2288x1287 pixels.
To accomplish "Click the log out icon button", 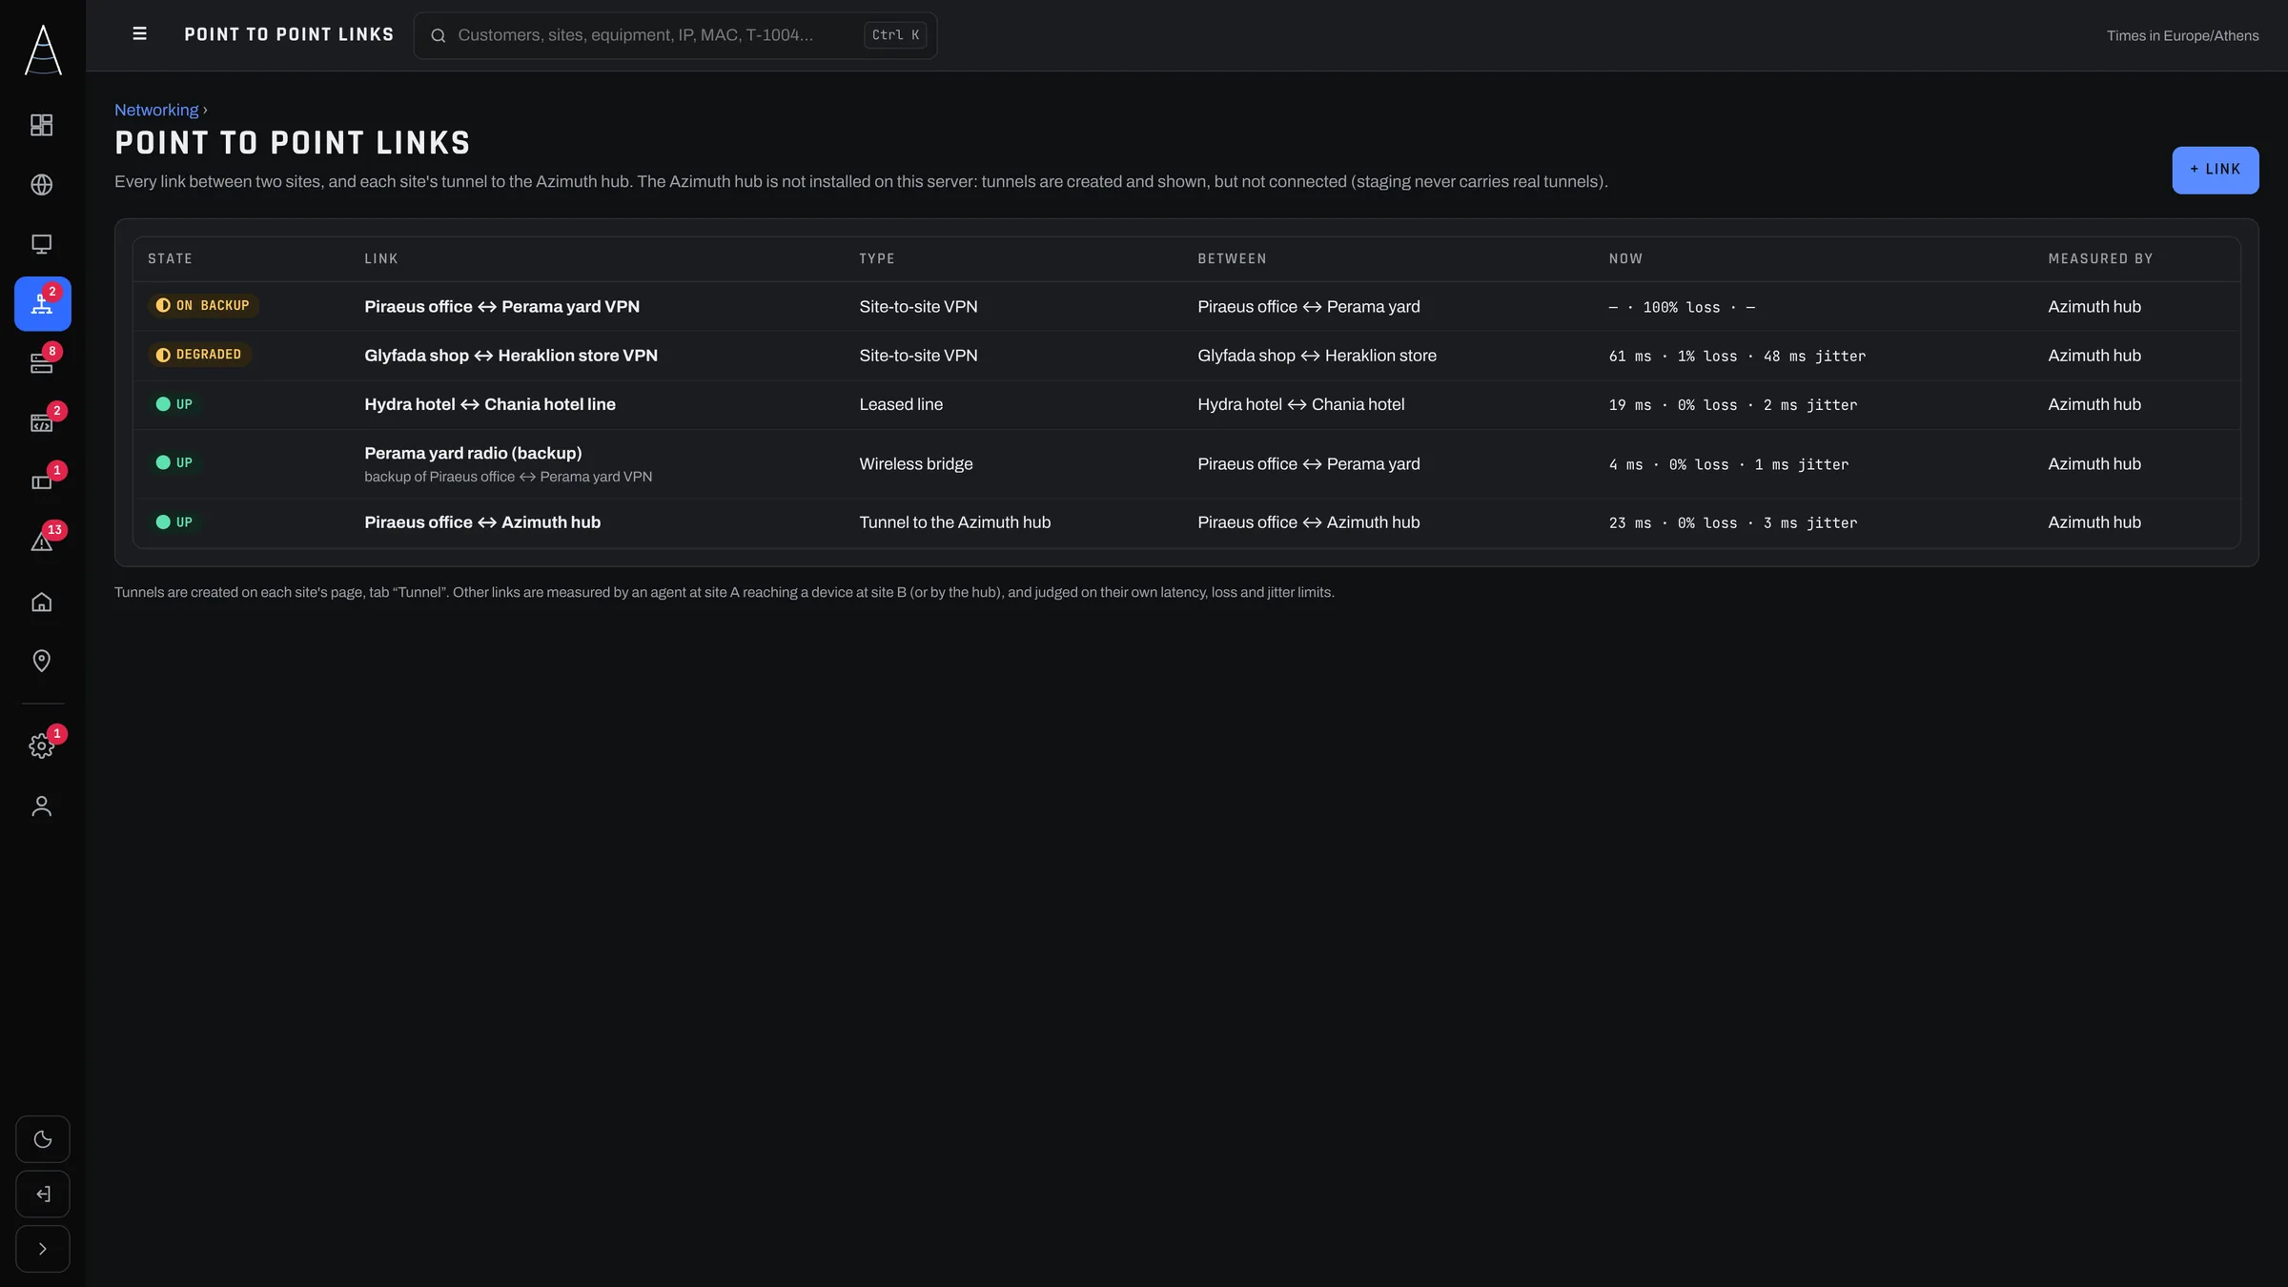I will pos(43,1195).
